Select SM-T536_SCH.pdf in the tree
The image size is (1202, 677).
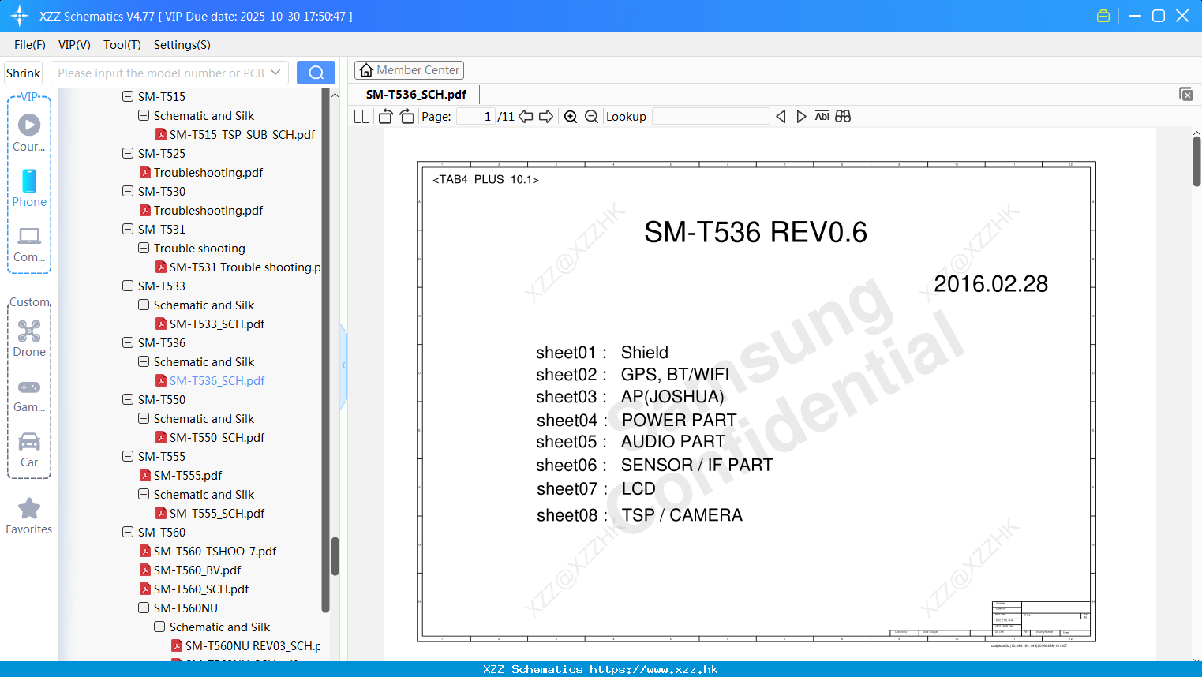tap(209, 380)
